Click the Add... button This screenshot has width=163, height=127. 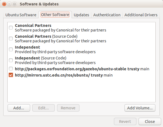[x=19, y=108]
